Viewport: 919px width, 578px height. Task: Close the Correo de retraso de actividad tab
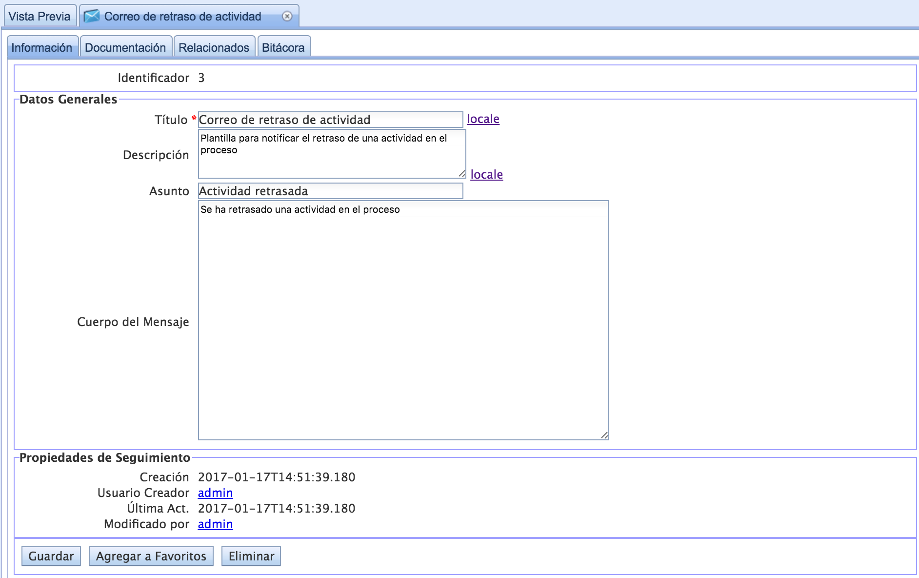tap(287, 16)
